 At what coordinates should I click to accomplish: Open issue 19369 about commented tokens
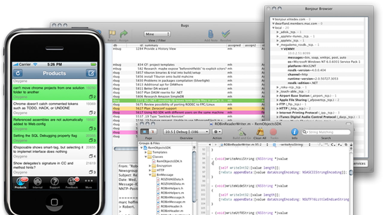54,108
